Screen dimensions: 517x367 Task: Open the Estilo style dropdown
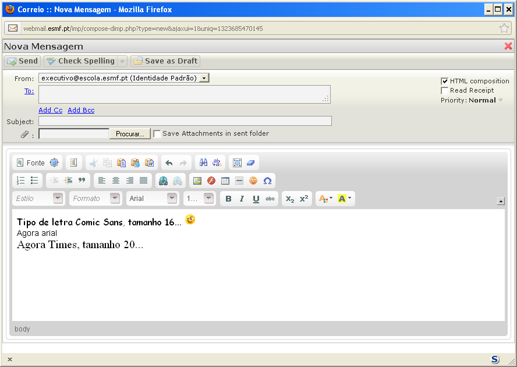(58, 199)
